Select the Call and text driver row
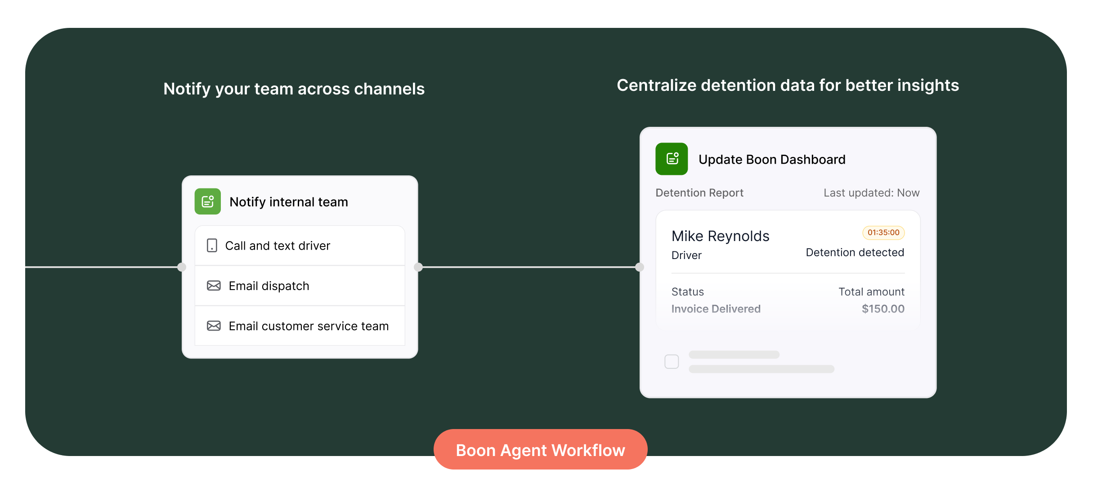Image resolution: width=1093 pixels, height=483 pixels. coord(300,246)
